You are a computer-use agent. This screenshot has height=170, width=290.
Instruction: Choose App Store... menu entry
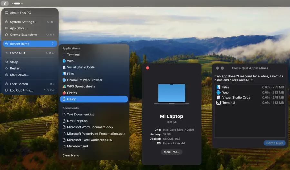[30, 28]
